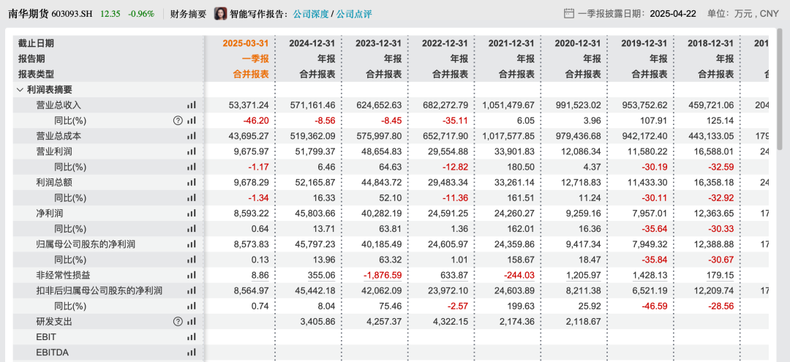Screen dimensions: 790x362
Task: Select the 财务摘要 tab
Action: [189, 14]
